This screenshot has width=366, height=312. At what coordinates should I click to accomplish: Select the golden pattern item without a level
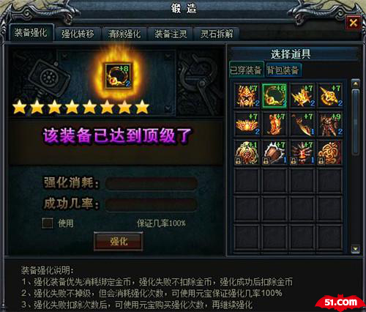[329, 152]
